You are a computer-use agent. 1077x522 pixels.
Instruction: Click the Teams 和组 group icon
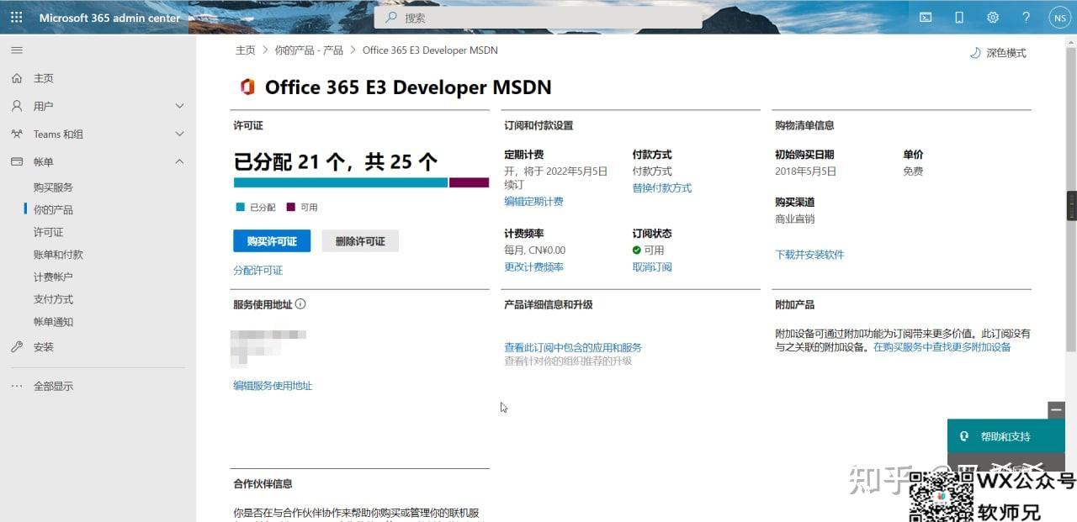[x=17, y=134]
